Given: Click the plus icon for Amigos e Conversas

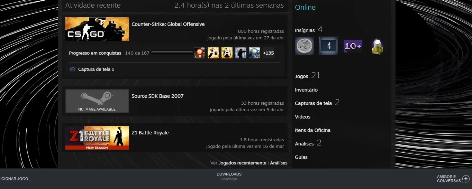Looking at the screenshot, I should point(466,179).
